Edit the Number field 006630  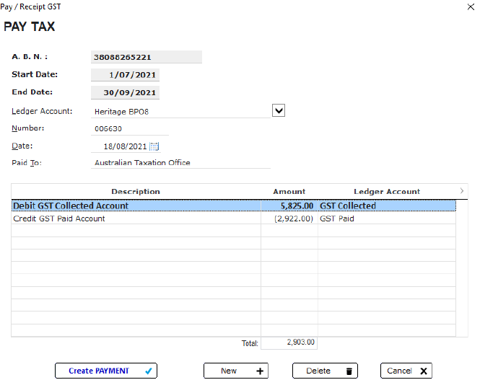[x=130, y=128]
